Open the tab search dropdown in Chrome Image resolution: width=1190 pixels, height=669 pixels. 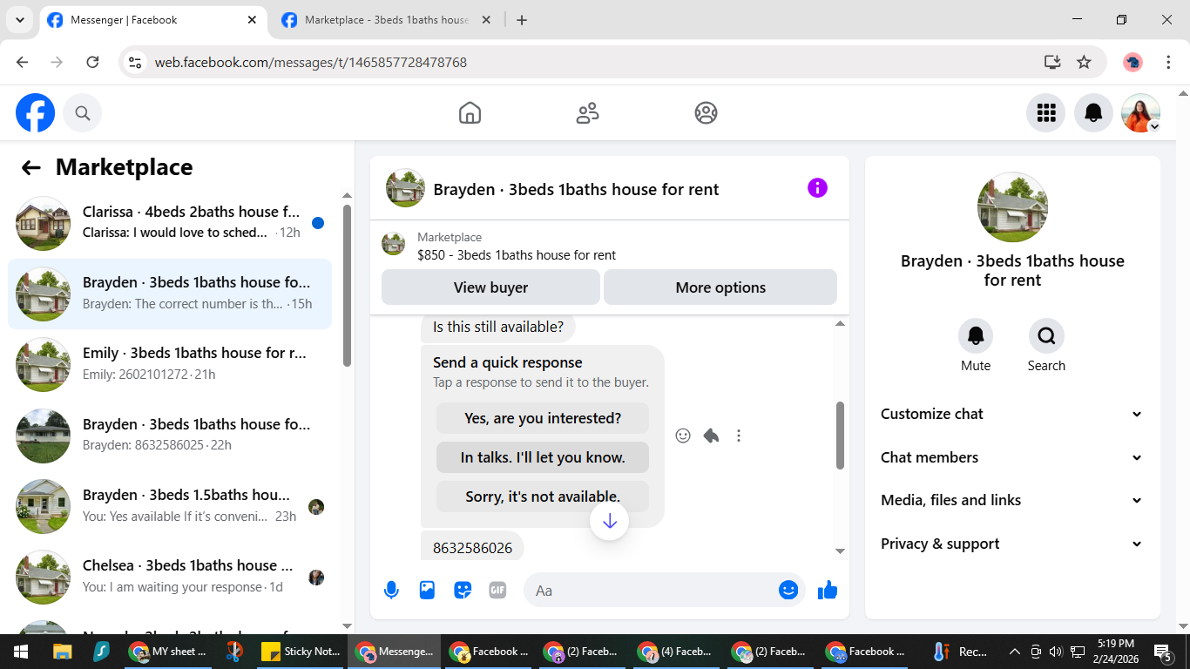pyautogui.click(x=19, y=20)
